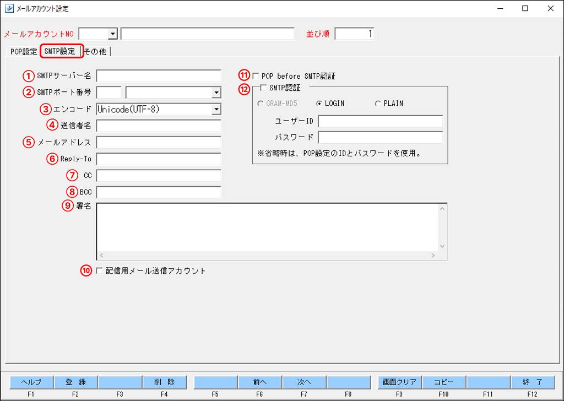Switch to the その他 tab
564x401 pixels.
pos(95,51)
